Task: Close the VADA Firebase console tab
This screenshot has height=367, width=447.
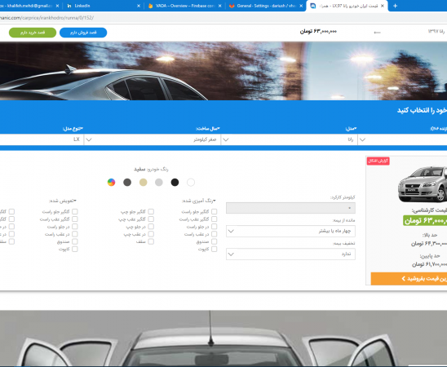Action: pyautogui.click(x=219, y=6)
